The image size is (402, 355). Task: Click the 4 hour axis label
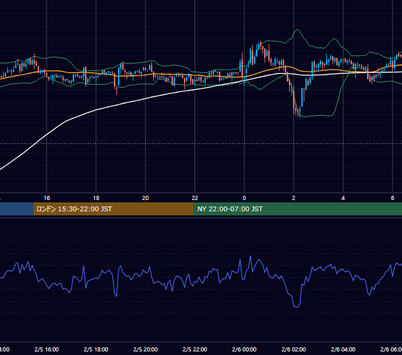coord(343,198)
